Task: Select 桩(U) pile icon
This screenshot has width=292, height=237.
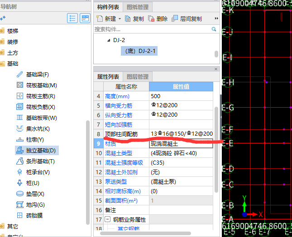Action: click(19, 183)
